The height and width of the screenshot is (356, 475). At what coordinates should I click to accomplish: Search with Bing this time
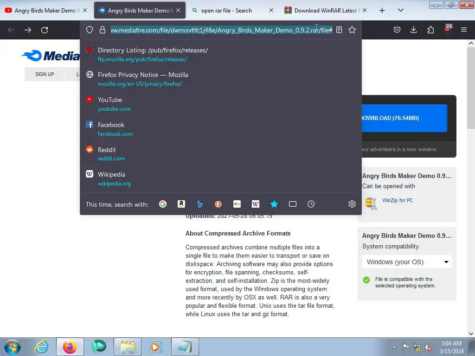[199, 204]
